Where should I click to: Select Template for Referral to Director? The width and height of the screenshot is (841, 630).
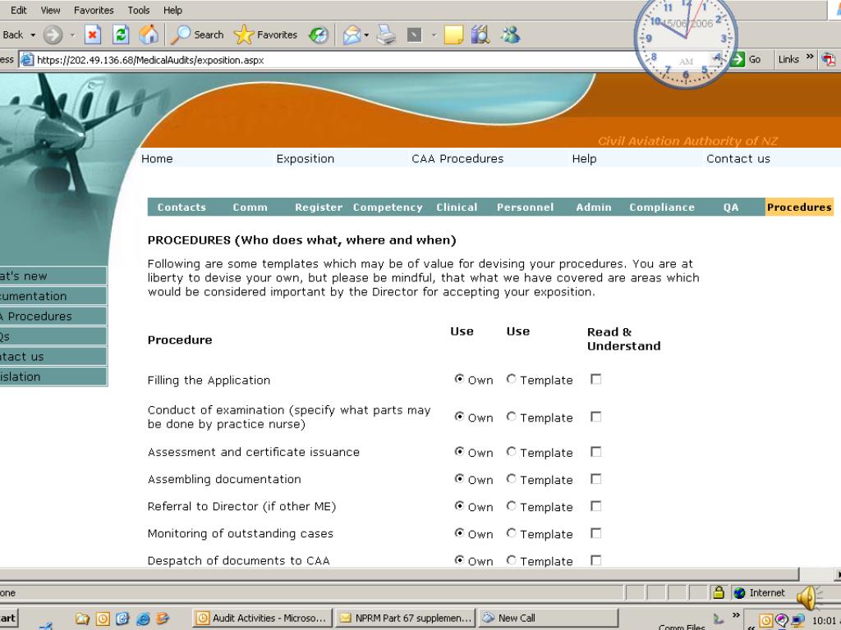tap(511, 505)
